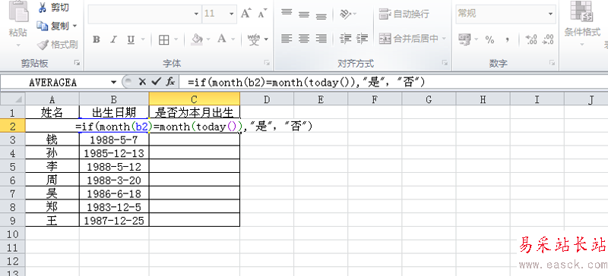Image resolution: width=608 pixels, height=276 pixels.
Task: Toggle bold formatting B
Action: [x=97, y=39]
